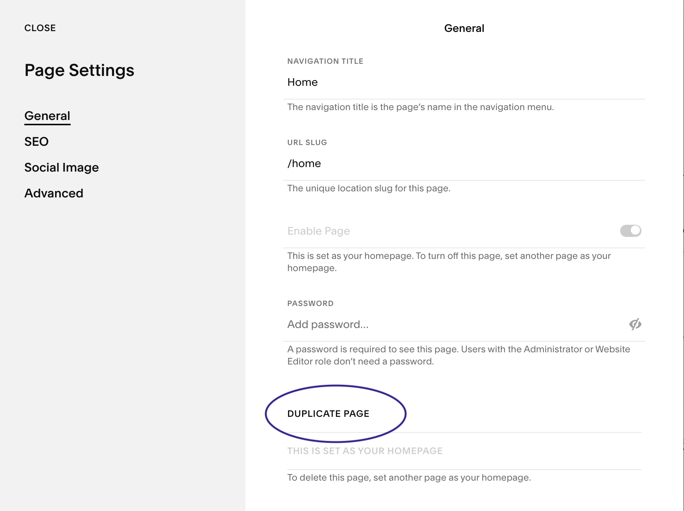Toggle the Enable Page switch

[630, 231]
